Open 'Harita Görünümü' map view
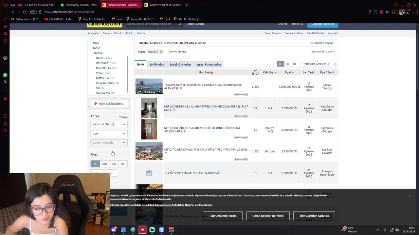The width and height of the screenshot is (419, 235). [x=109, y=104]
